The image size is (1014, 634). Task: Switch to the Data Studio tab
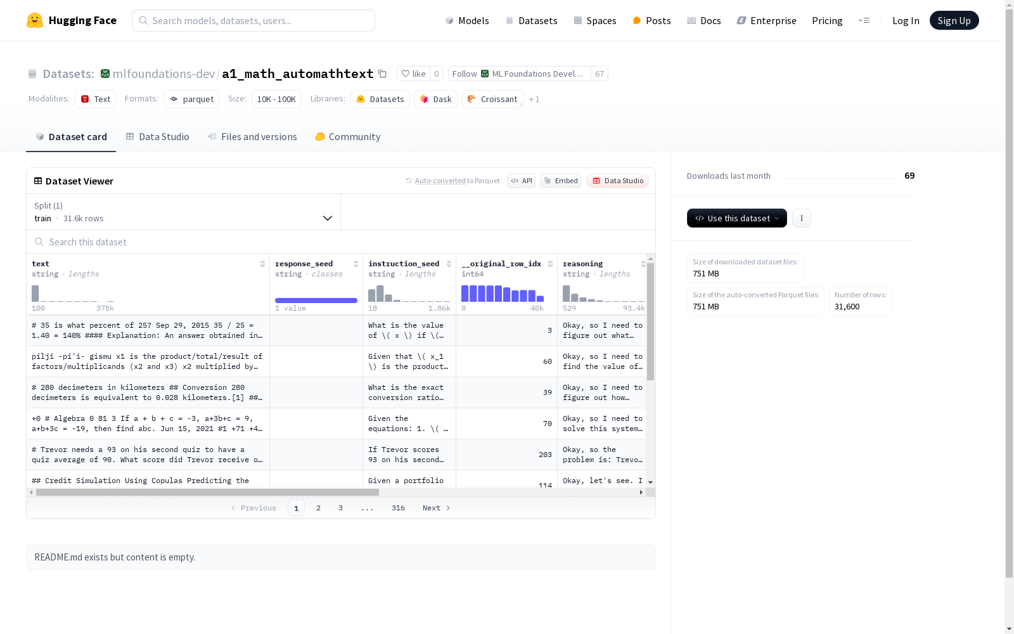[x=157, y=137]
